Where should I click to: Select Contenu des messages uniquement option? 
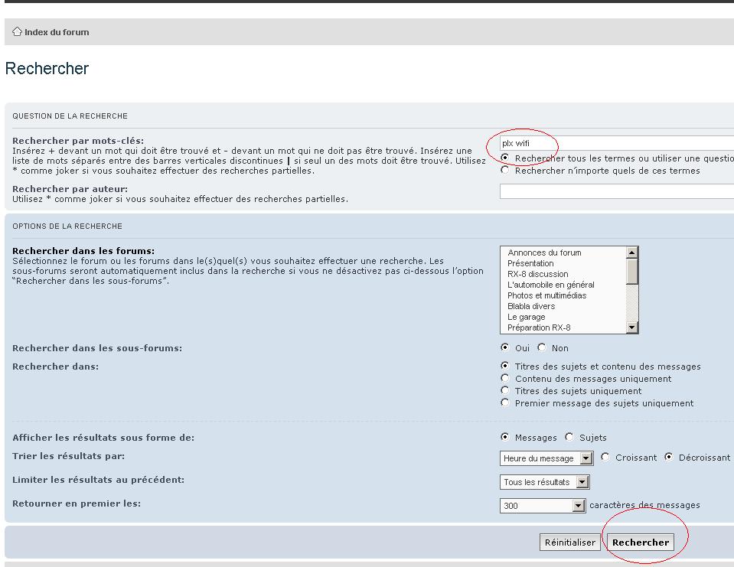pos(504,378)
